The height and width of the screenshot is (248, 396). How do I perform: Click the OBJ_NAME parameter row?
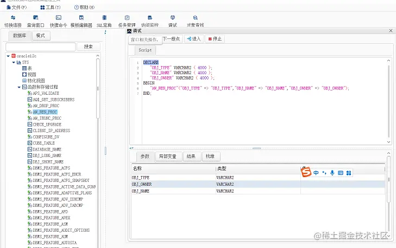258,191
